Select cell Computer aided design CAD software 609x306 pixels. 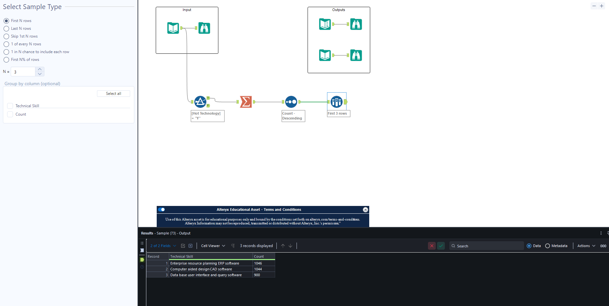pos(211,269)
